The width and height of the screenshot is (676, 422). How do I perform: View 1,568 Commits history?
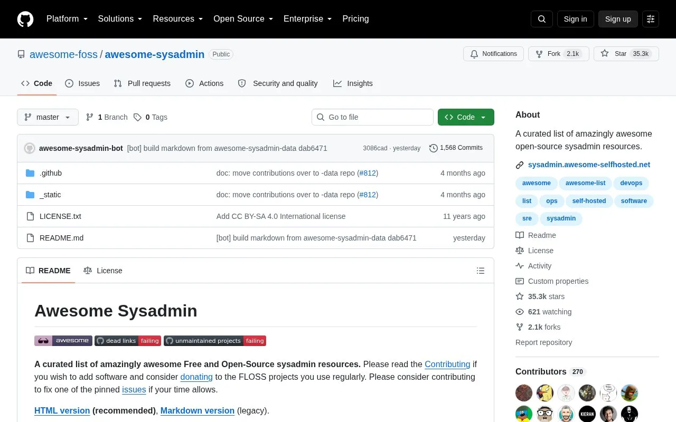(x=456, y=148)
